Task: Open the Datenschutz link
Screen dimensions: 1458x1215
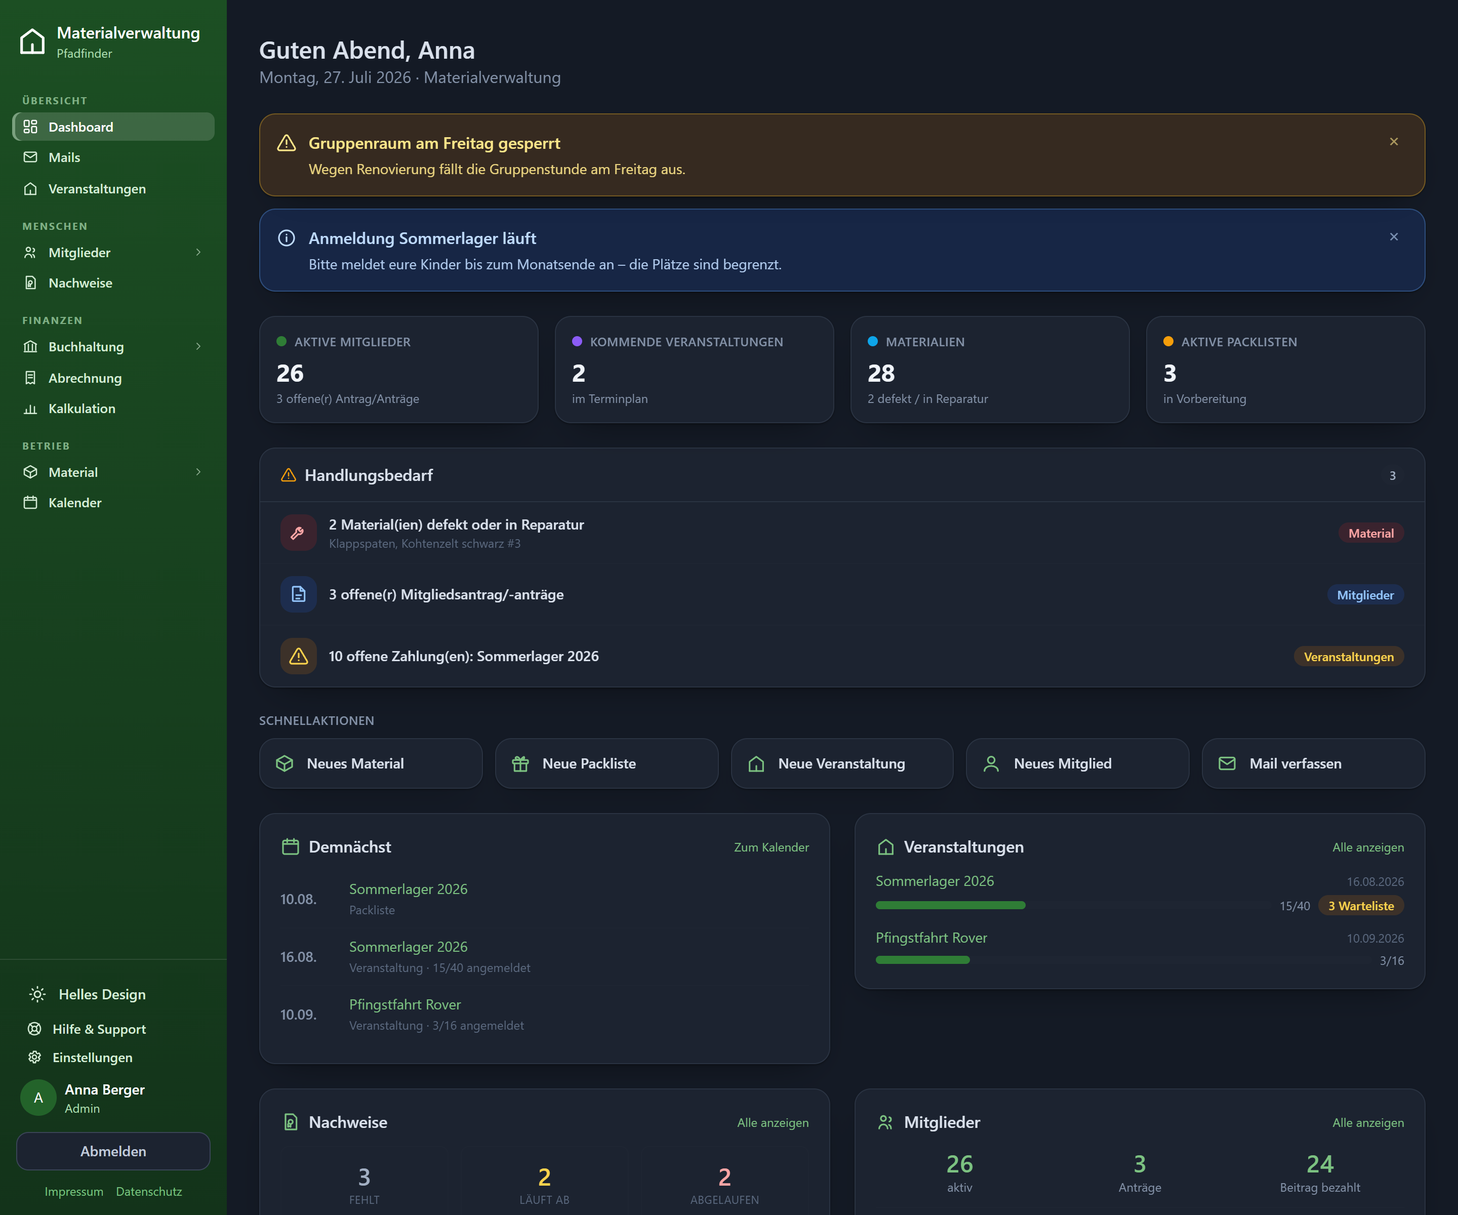Action: [x=148, y=1191]
